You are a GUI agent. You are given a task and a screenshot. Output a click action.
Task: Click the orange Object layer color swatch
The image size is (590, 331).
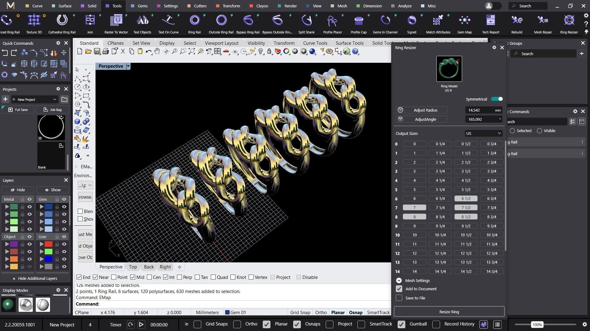(x=14, y=259)
